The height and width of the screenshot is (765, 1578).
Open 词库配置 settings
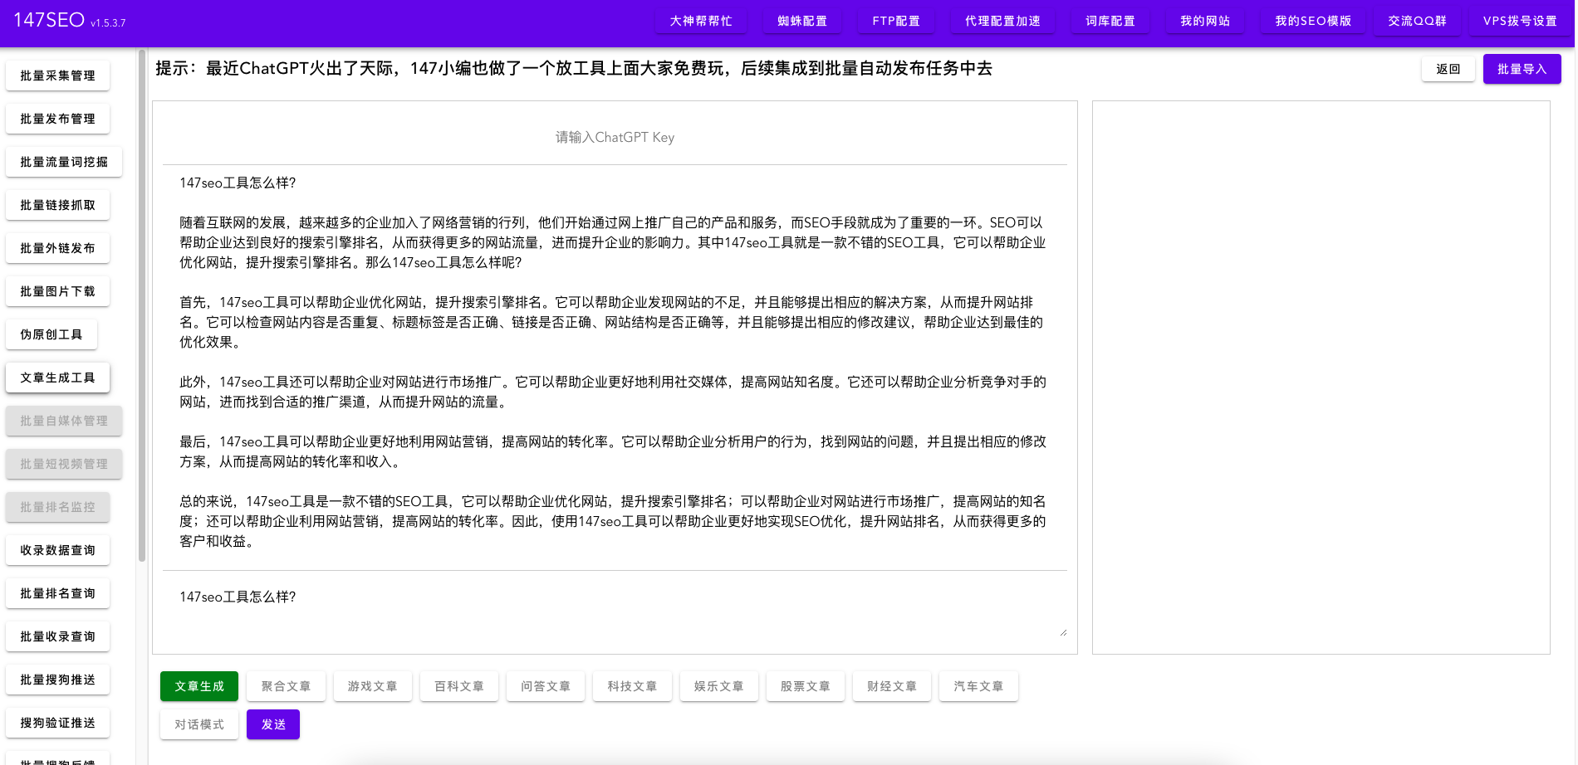1110,21
